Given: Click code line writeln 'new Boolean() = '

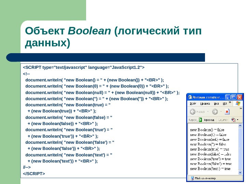Looking at the screenshot, I should (x=95, y=80).
